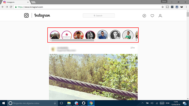The image size is (189, 106).
Task: Click the Instagram camera logo
Action: pos(26,15)
